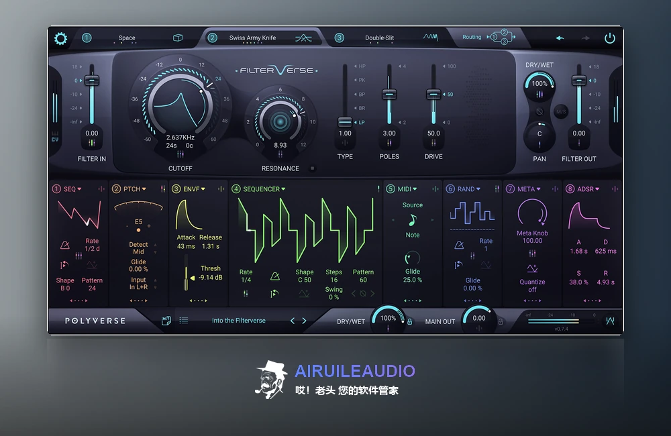Click the retrigger icon in SEQ panel
The height and width of the screenshot is (436, 671).
(x=64, y=265)
